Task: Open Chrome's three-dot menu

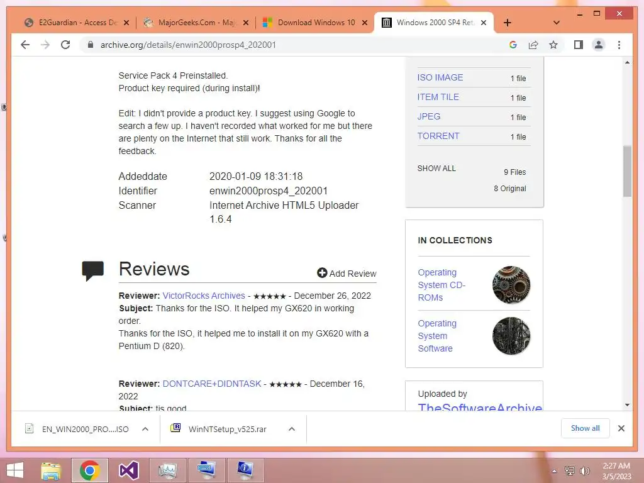Action: pyautogui.click(x=619, y=45)
